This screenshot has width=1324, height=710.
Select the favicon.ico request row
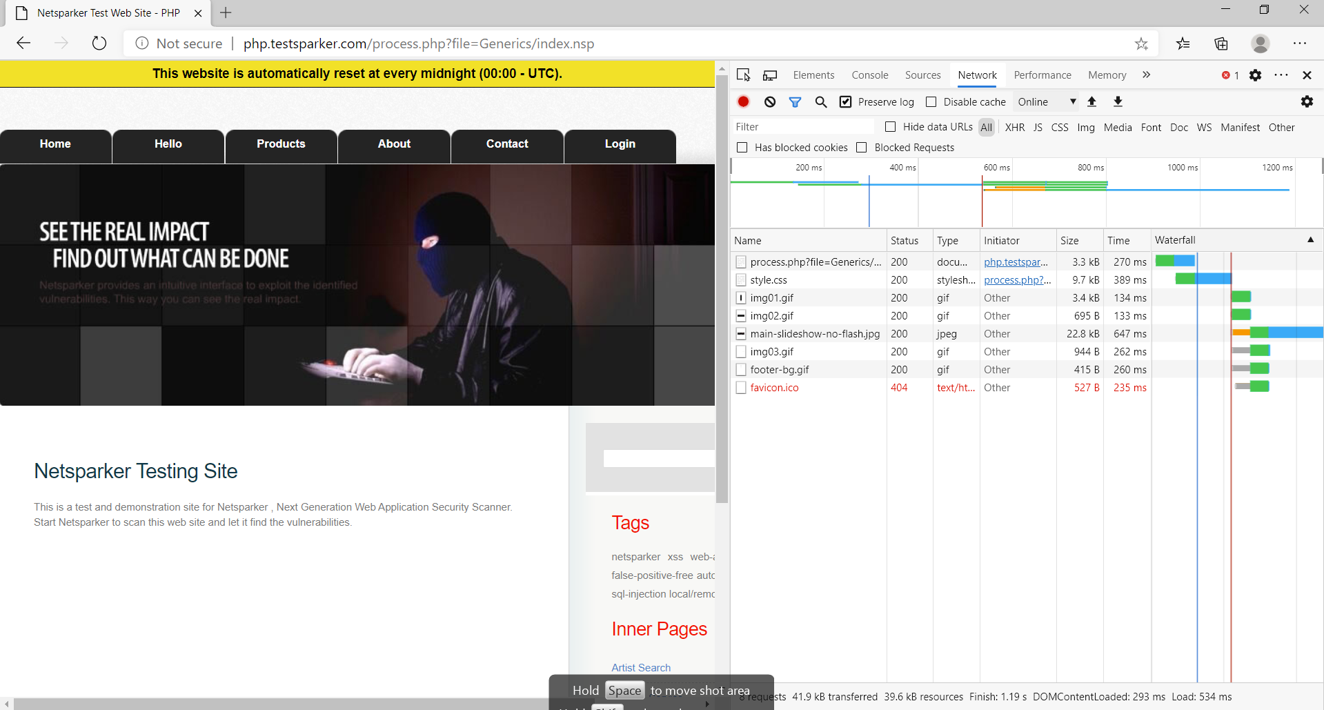point(1027,388)
